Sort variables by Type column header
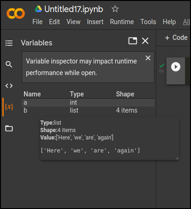 click(77, 94)
